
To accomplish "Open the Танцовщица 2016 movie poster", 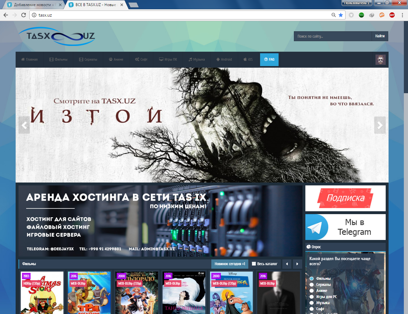I will point(184,293).
